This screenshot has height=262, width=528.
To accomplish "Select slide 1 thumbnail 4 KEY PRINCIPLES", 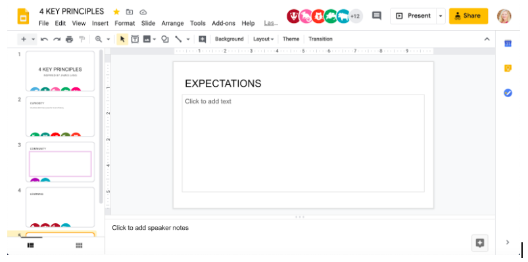I will (60, 71).
